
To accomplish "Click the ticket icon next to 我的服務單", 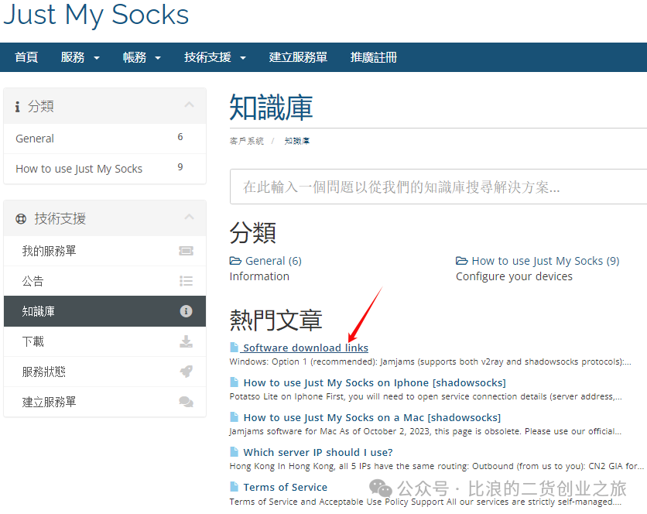I will click(x=186, y=251).
